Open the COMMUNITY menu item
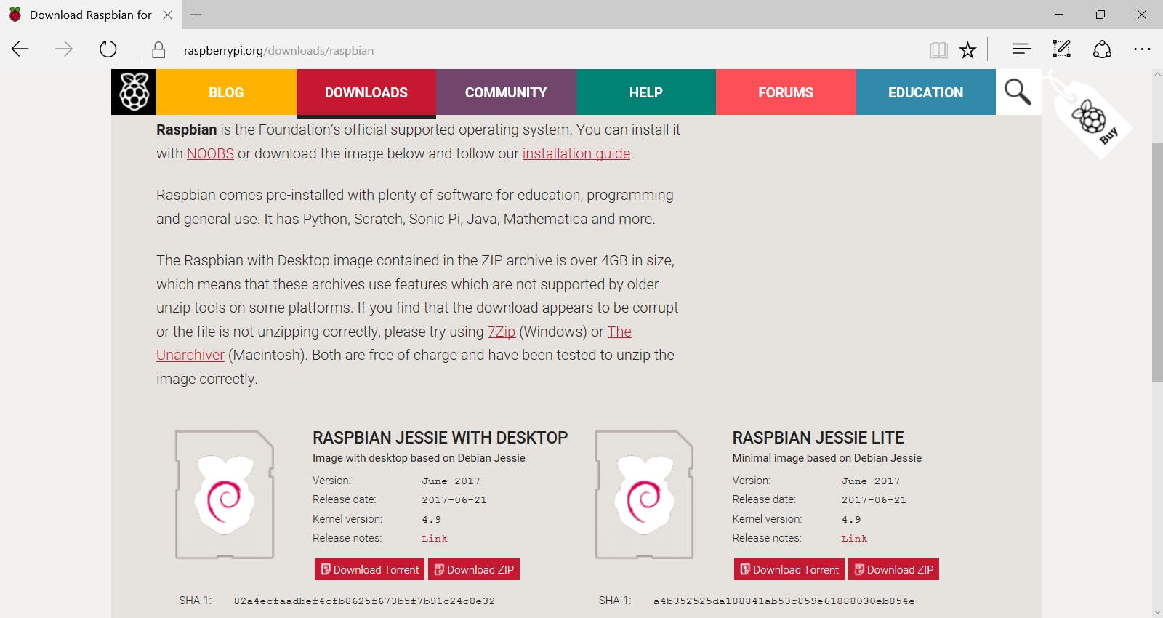The image size is (1163, 618). coord(506,92)
